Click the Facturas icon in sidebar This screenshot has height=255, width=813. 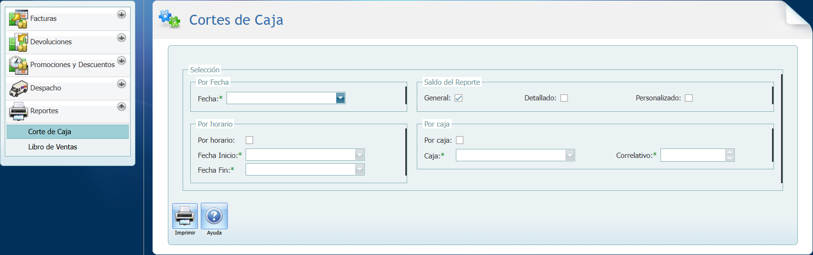(18, 19)
